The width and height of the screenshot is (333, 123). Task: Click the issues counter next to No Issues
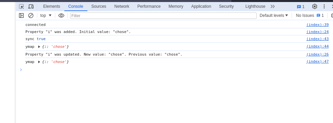pos(320,16)
